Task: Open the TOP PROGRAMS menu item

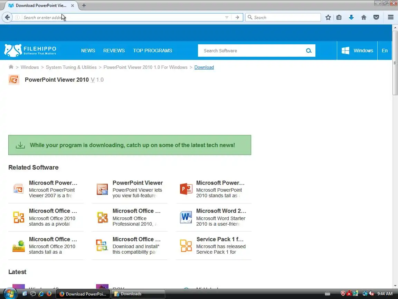Action: tap(153, 51)
